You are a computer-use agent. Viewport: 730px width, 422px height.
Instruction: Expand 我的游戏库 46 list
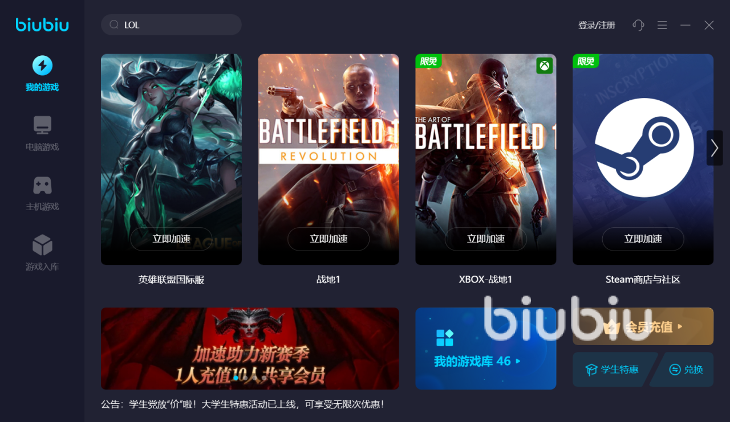point(478,361)
